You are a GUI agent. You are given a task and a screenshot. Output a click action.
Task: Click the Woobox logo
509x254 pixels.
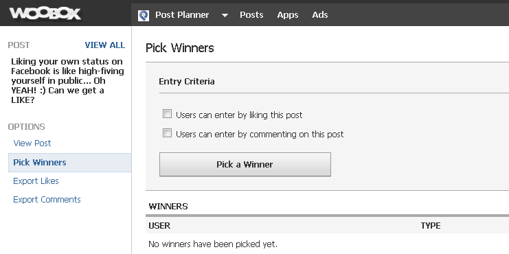point(45,14)
